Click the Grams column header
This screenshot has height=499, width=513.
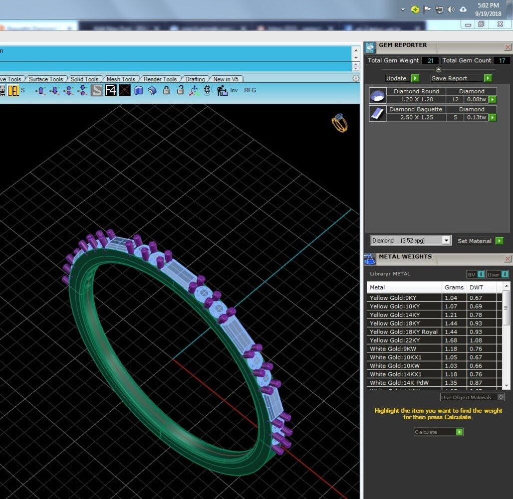(x=454, y=287)
